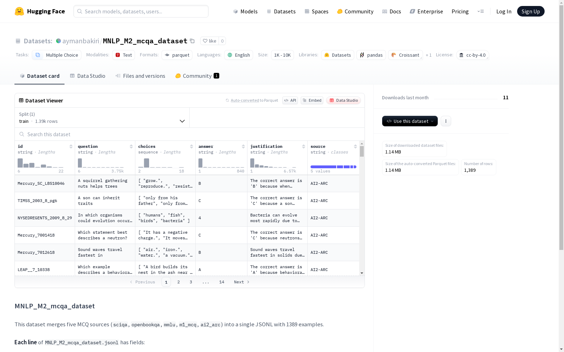The height and width of the screenshot is (352, 564).
Task: Click the Text modality tag
Action: tap(123, 55)
